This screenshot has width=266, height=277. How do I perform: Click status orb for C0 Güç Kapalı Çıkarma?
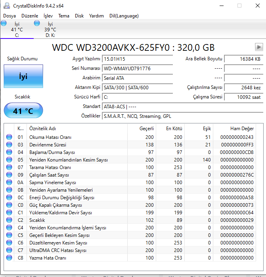click(x=9, y=205)
